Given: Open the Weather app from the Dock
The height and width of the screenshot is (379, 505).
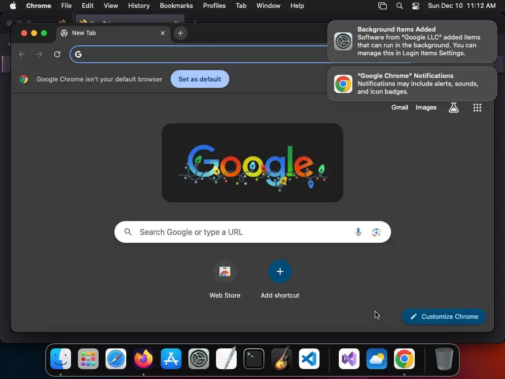Looking at the screenshot, I should click(376, 359).
